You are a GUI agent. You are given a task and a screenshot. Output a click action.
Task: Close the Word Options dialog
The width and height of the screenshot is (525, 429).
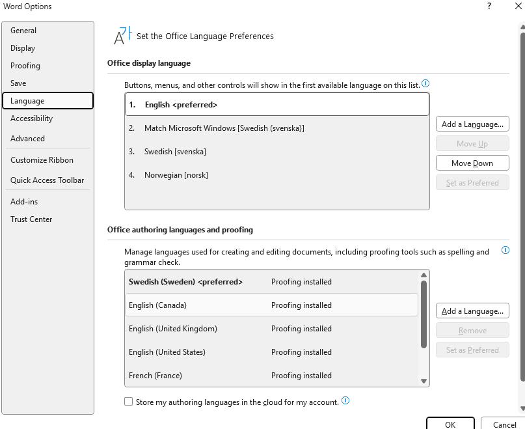(518, 6)
